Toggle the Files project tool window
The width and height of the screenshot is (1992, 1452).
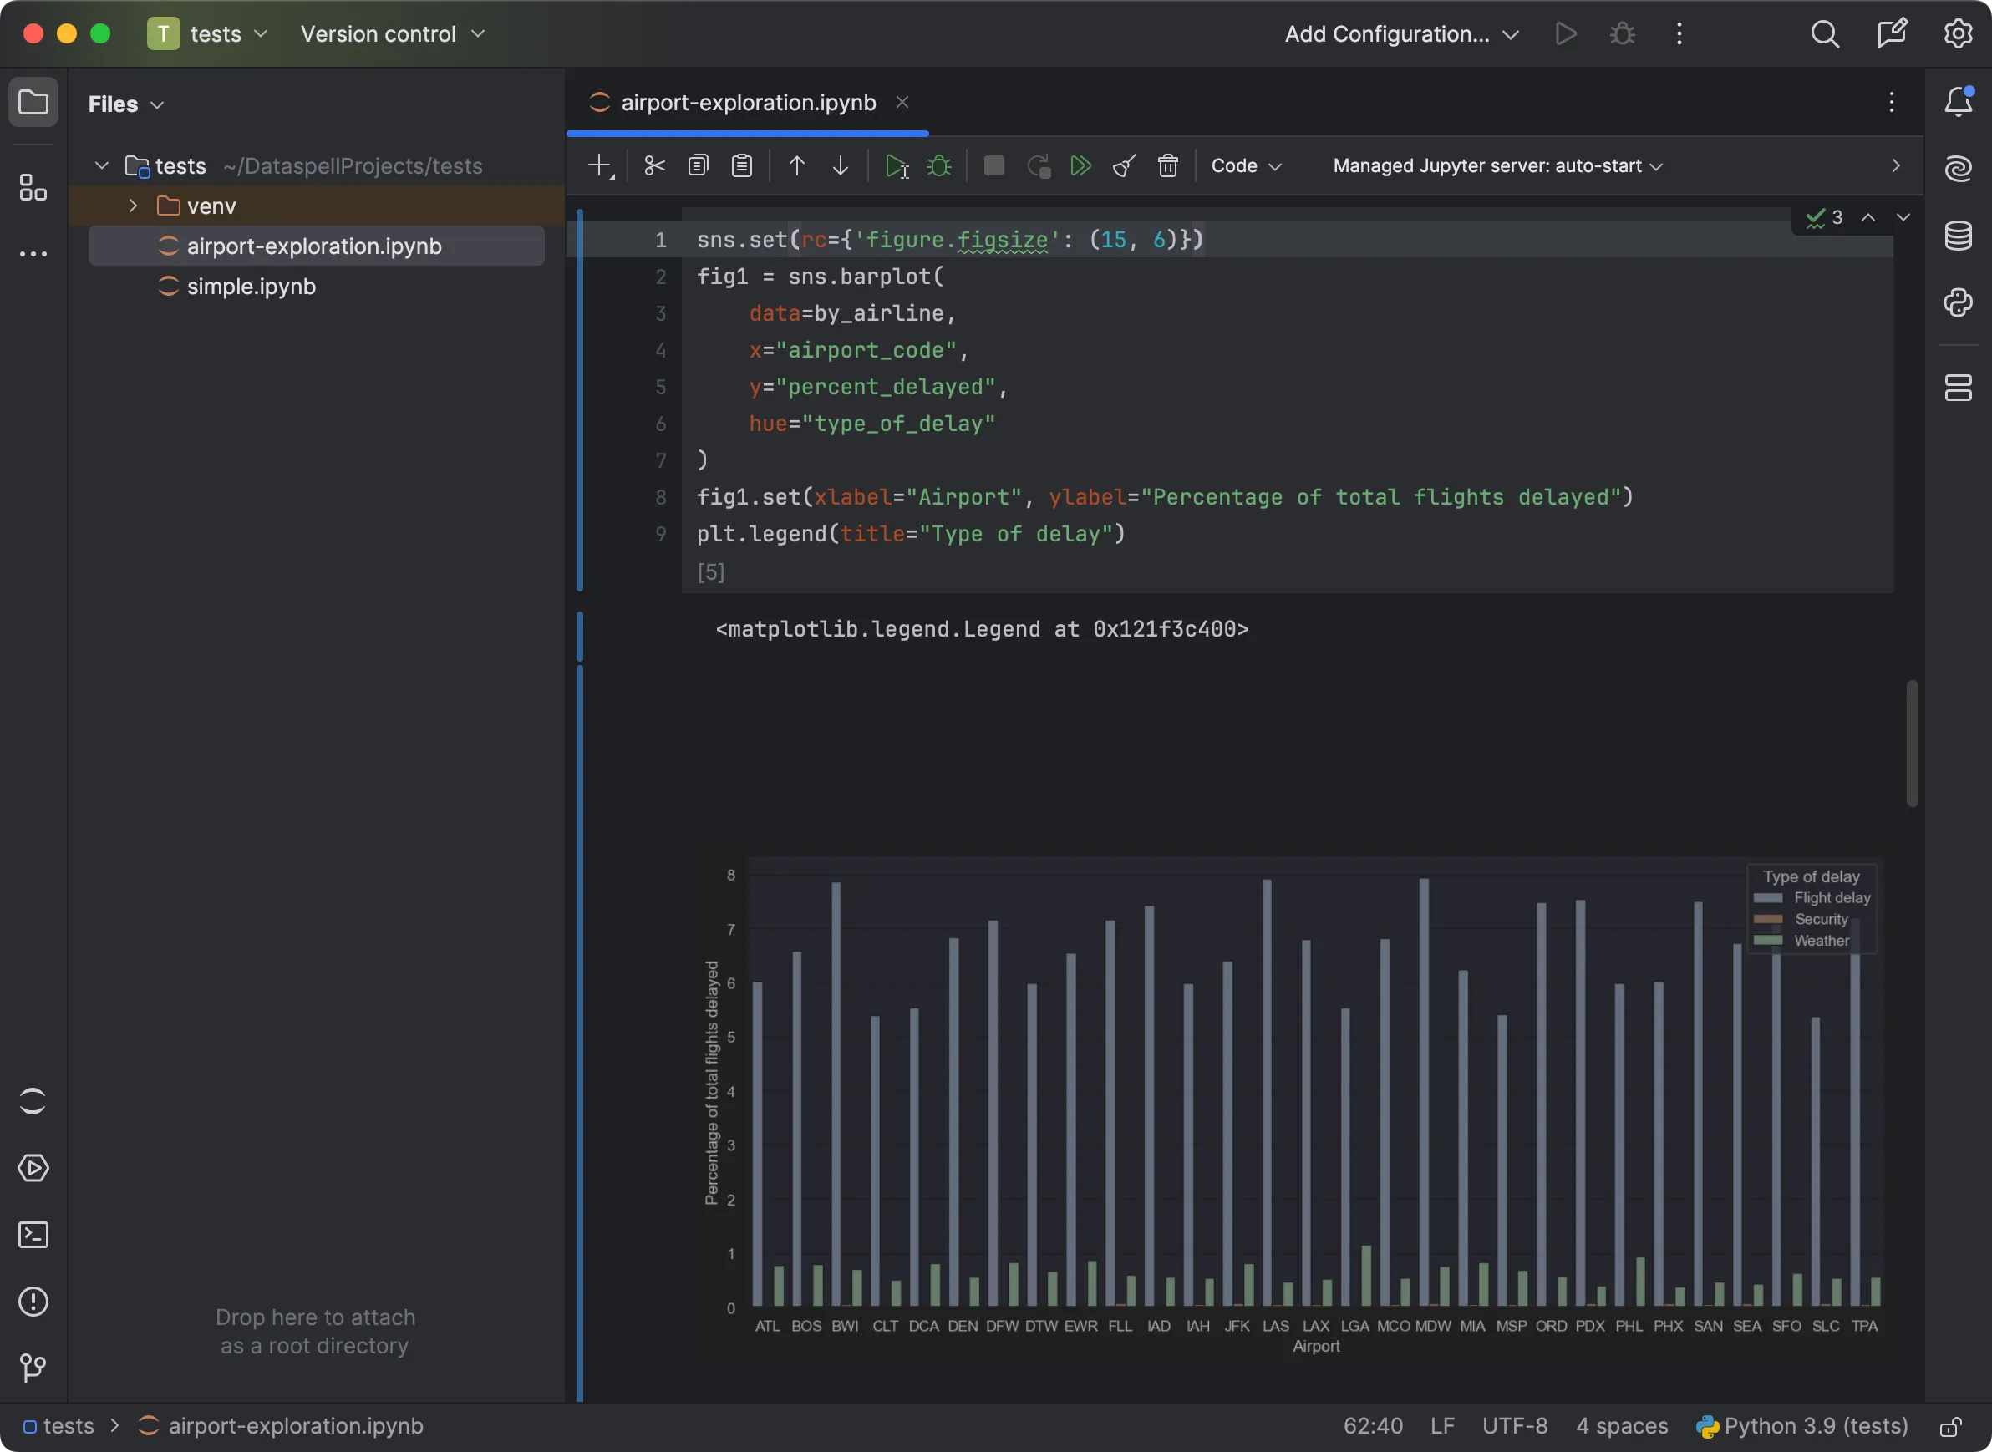click(x=33, y=103)
